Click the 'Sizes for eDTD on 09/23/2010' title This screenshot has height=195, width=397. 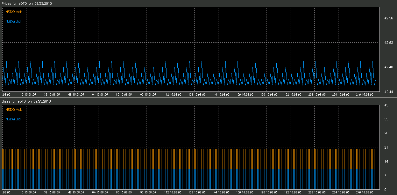click(x=26, y=101)
